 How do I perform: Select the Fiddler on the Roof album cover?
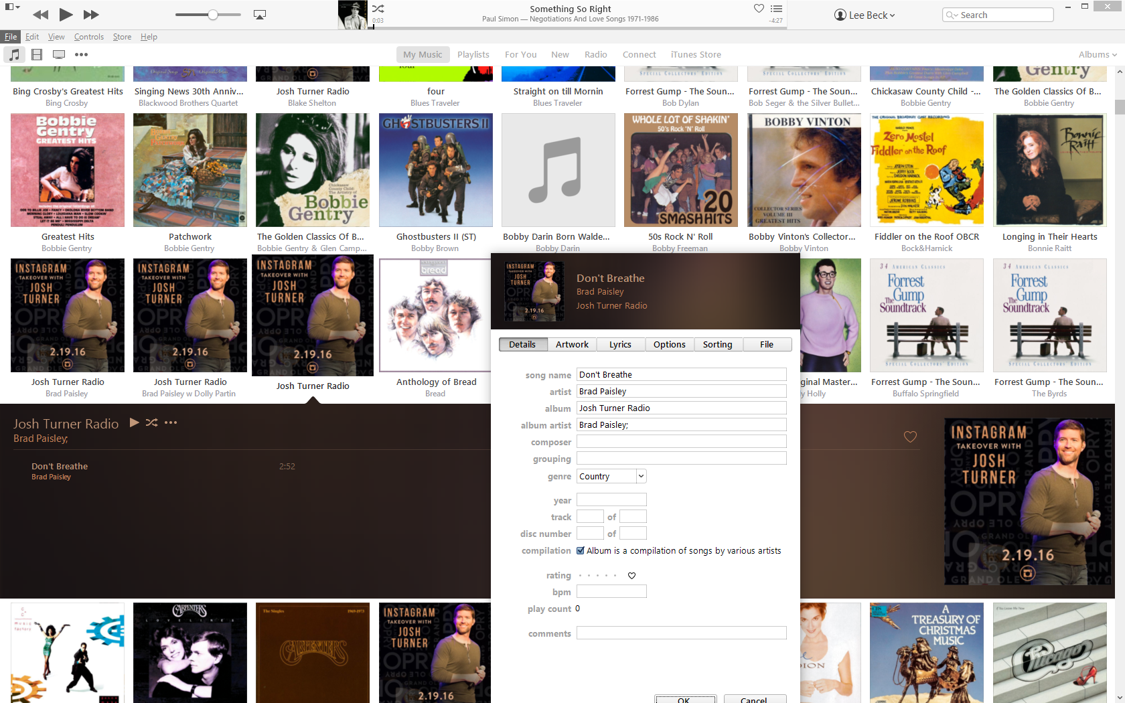point(927,170)
